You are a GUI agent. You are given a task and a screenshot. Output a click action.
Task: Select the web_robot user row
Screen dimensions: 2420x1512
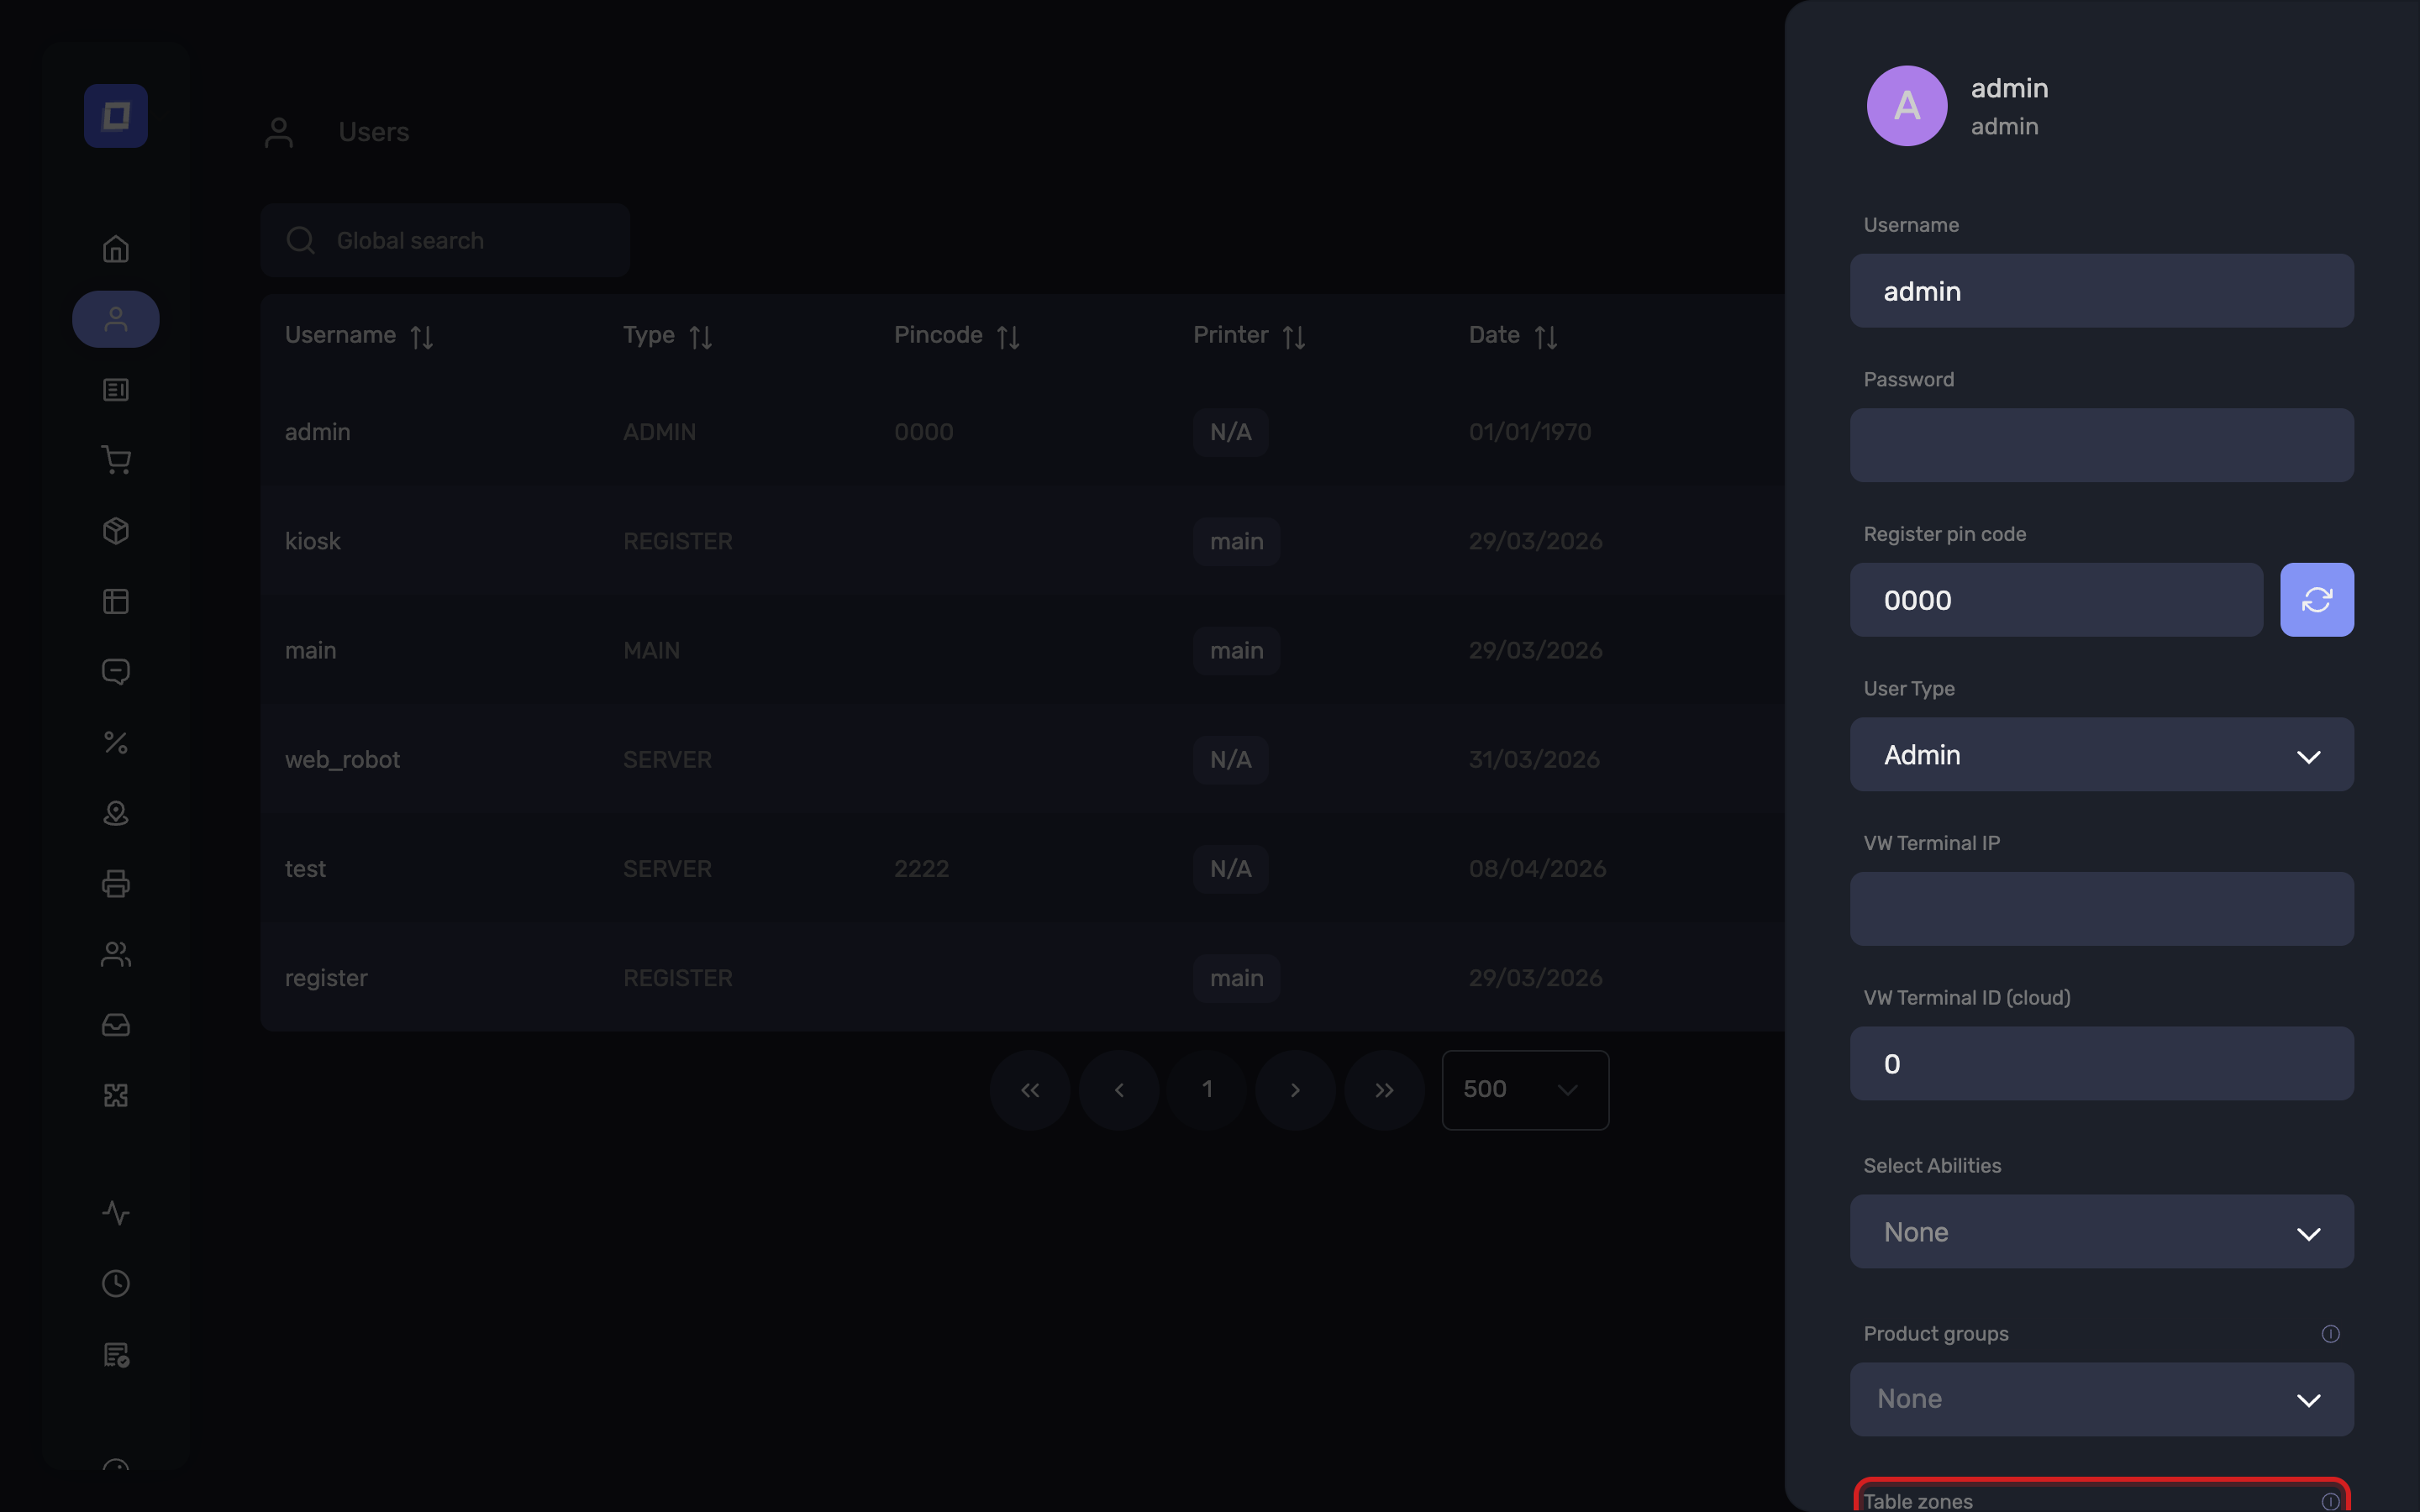click(1022, 760)
